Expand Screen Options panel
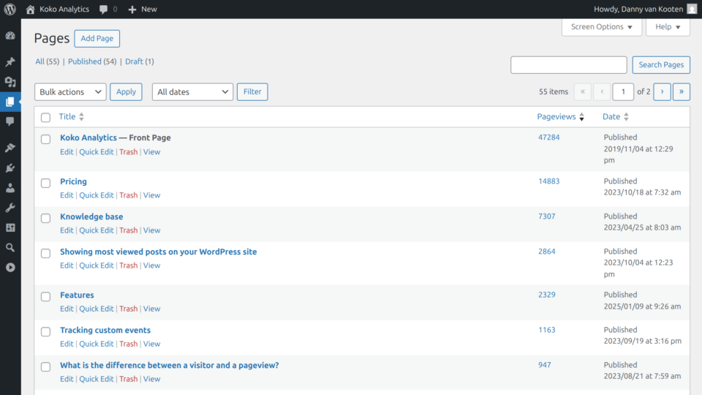The image size is (702, 395). click(x=602, y=27)
